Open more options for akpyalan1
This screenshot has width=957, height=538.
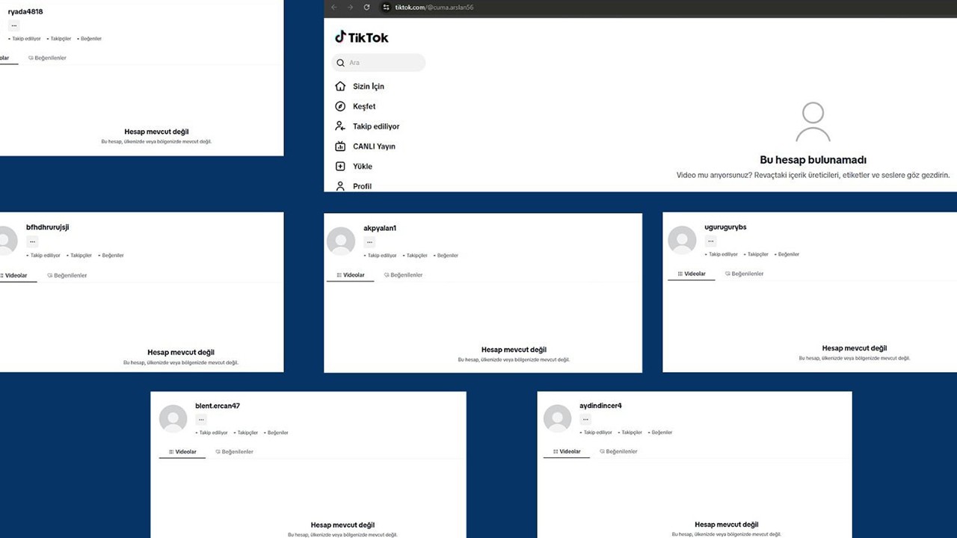(369, 242)
